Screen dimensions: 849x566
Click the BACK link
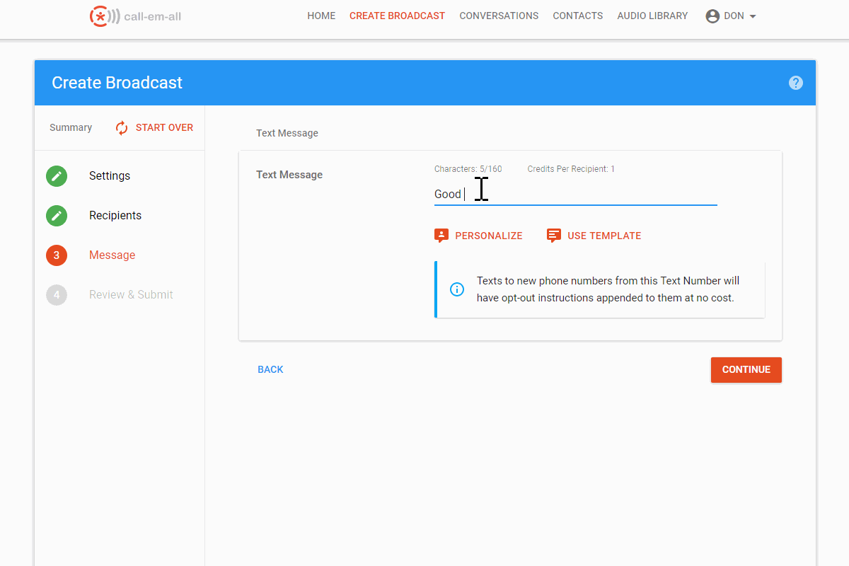click(x=270, y=369)
